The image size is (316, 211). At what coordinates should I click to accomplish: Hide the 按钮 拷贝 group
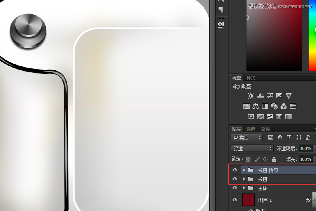pyautogui.click(x=235, y=170)
